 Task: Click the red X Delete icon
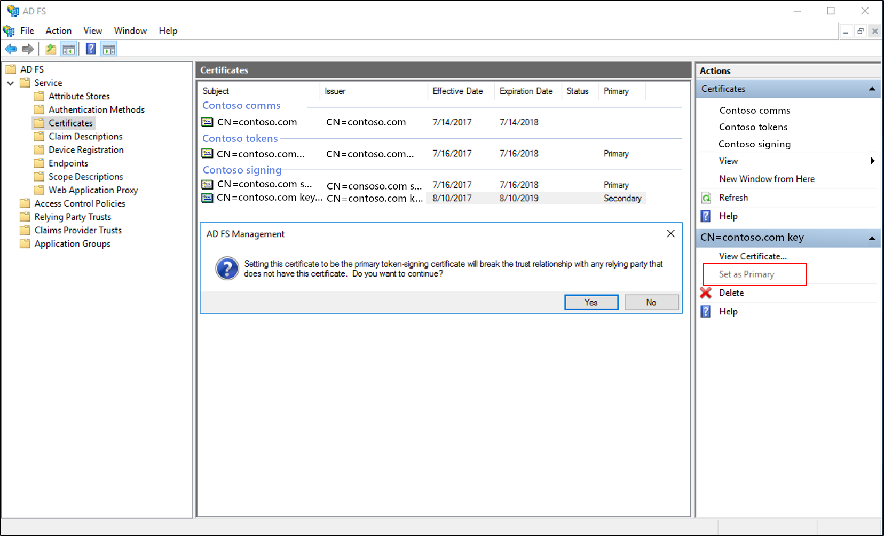706,293
